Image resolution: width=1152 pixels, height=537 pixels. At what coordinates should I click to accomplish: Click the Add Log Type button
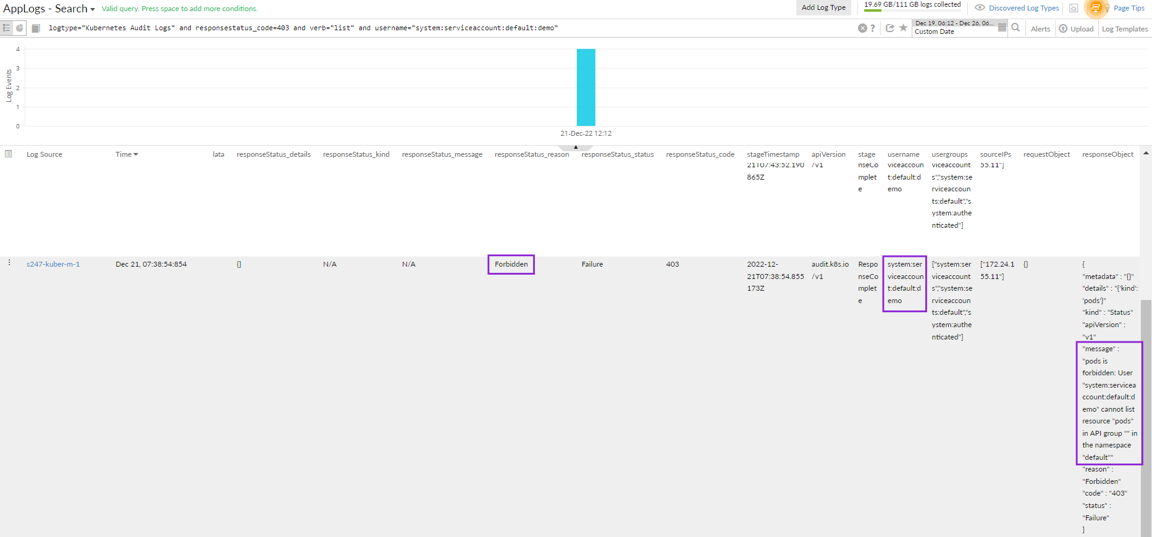[x=823, y=7]
